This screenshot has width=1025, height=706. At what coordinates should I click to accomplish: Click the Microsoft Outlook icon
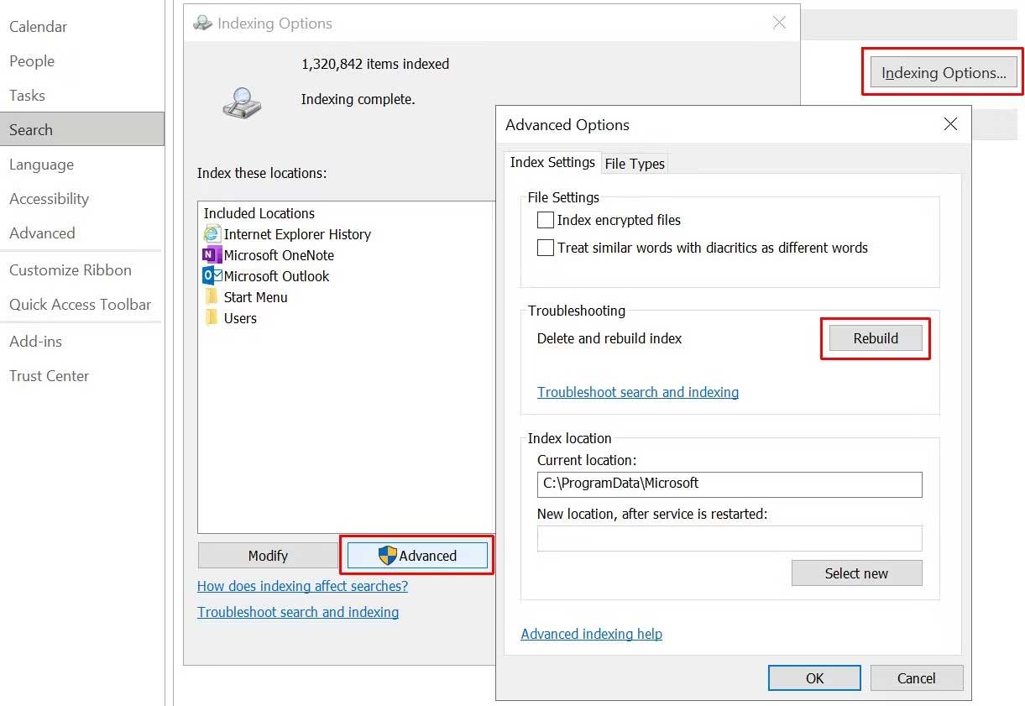(x=212, y=276)
